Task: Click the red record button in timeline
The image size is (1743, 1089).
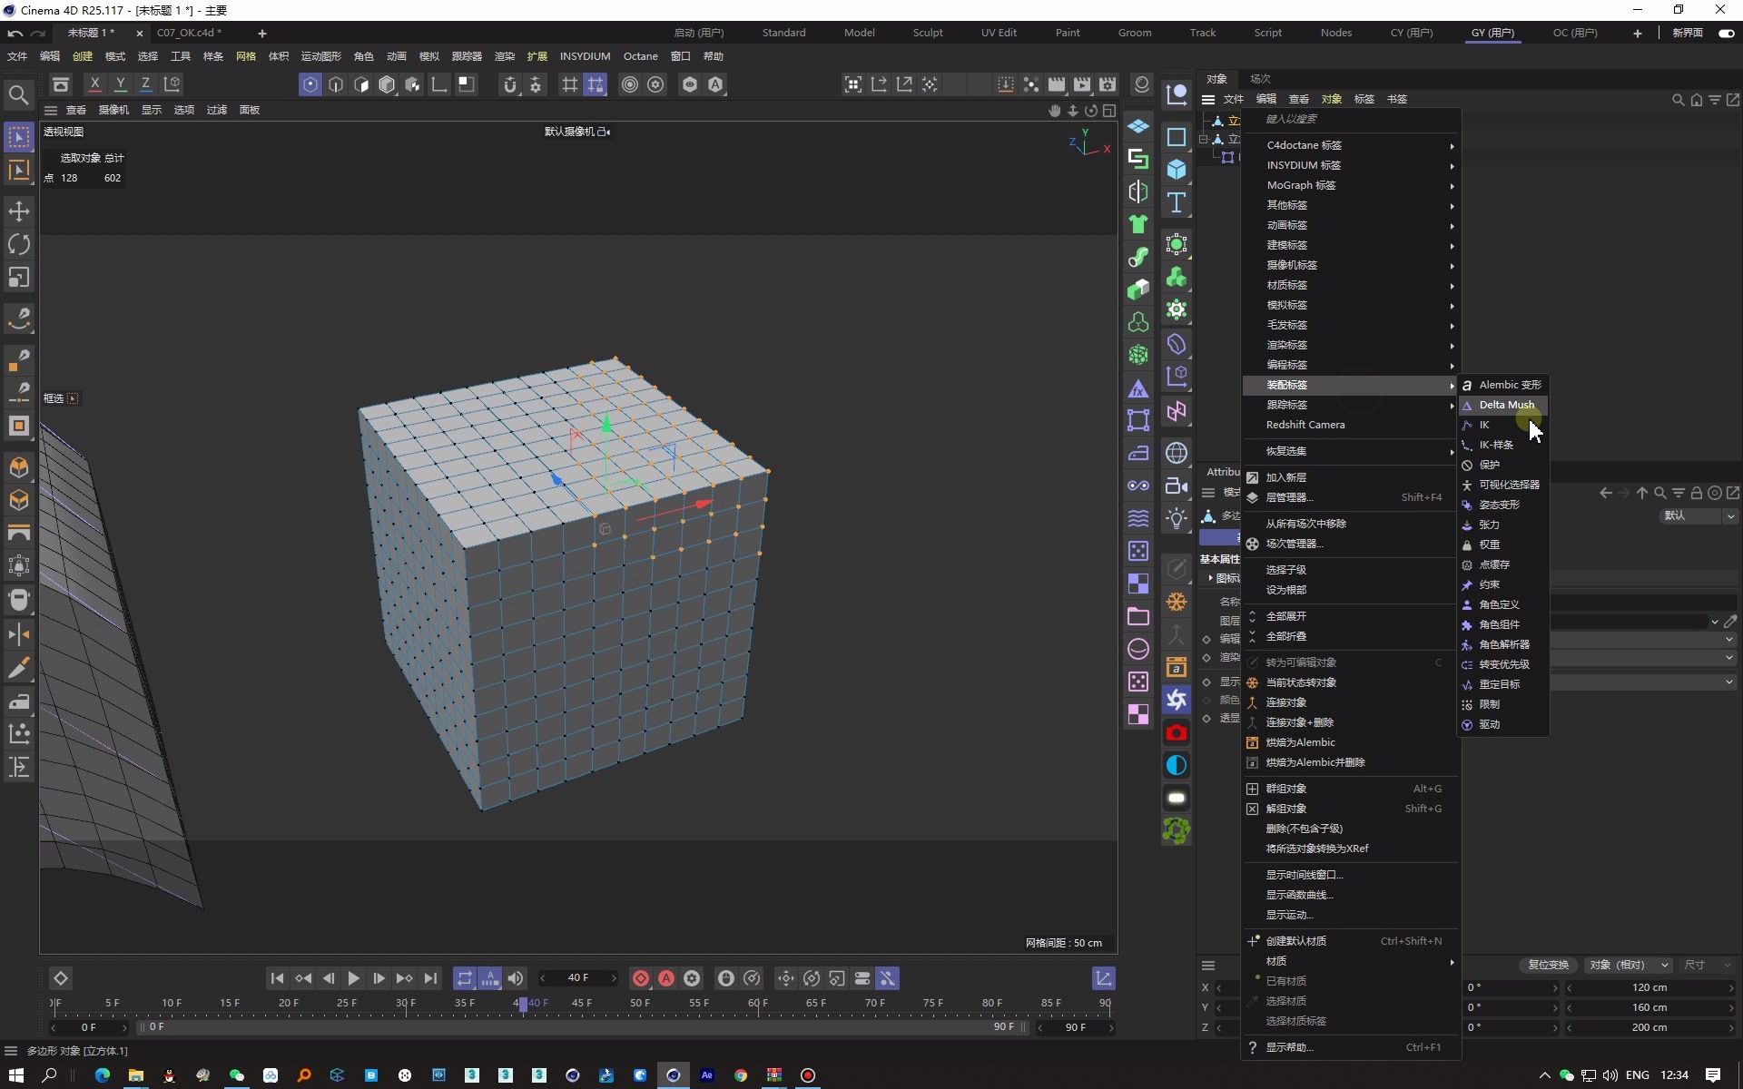Action: [640, 978]
